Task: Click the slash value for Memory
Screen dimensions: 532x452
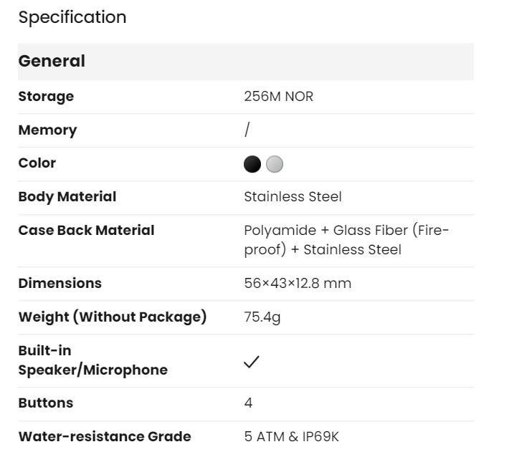Action: pyautogui.click(x=247, y=130)
